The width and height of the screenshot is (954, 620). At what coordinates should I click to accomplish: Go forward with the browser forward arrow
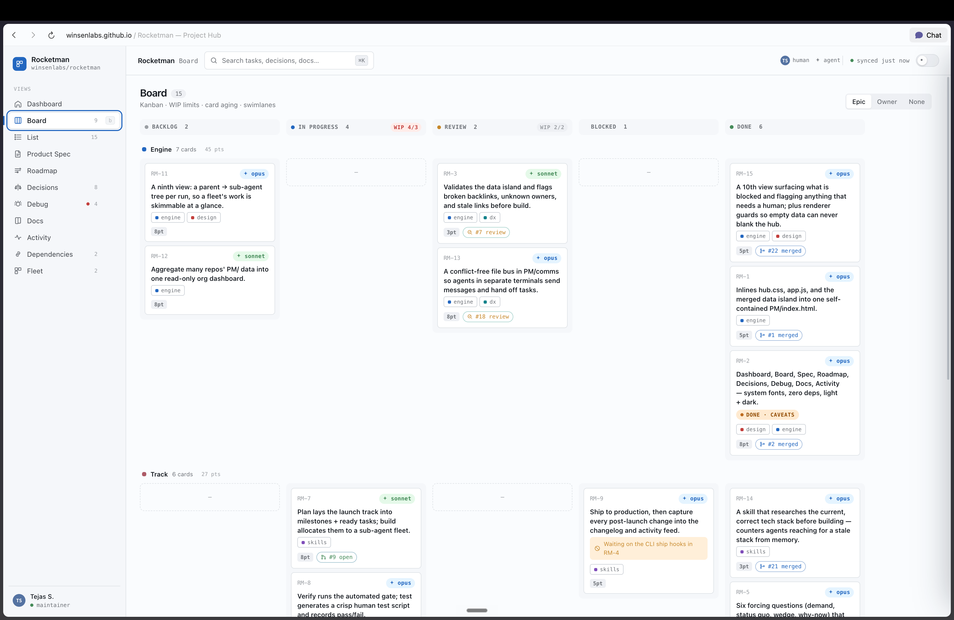click(33, 35)
